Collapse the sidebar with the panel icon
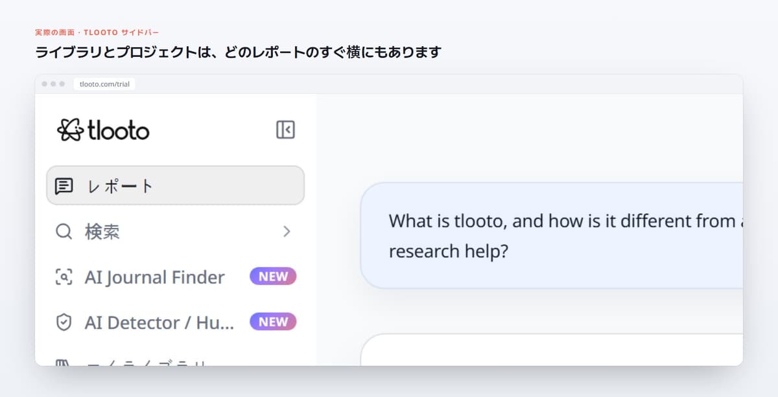Viewport: 778px width, 397px height. click(x=285, y=130)
